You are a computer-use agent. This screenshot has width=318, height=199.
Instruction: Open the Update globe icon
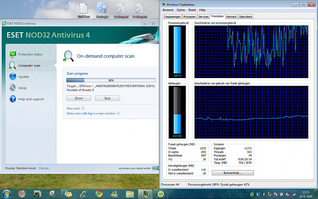click(x=13, y=76)
